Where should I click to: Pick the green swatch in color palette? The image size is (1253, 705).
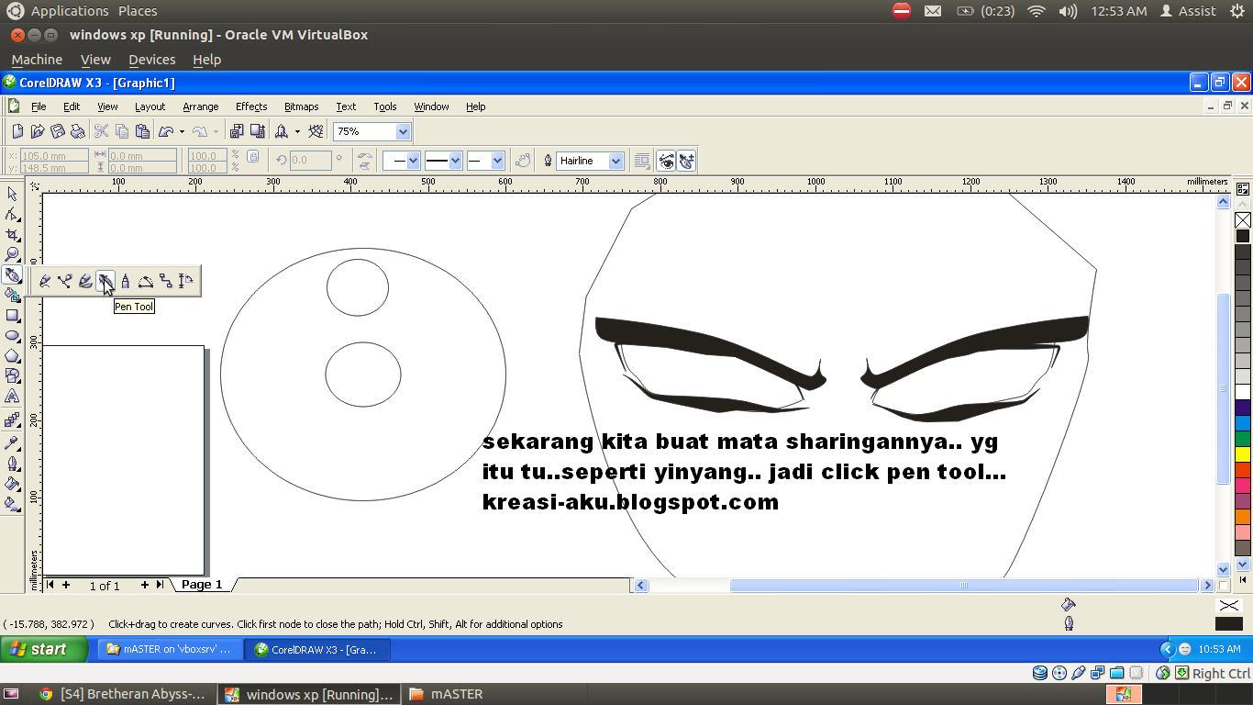(1243, 439)
